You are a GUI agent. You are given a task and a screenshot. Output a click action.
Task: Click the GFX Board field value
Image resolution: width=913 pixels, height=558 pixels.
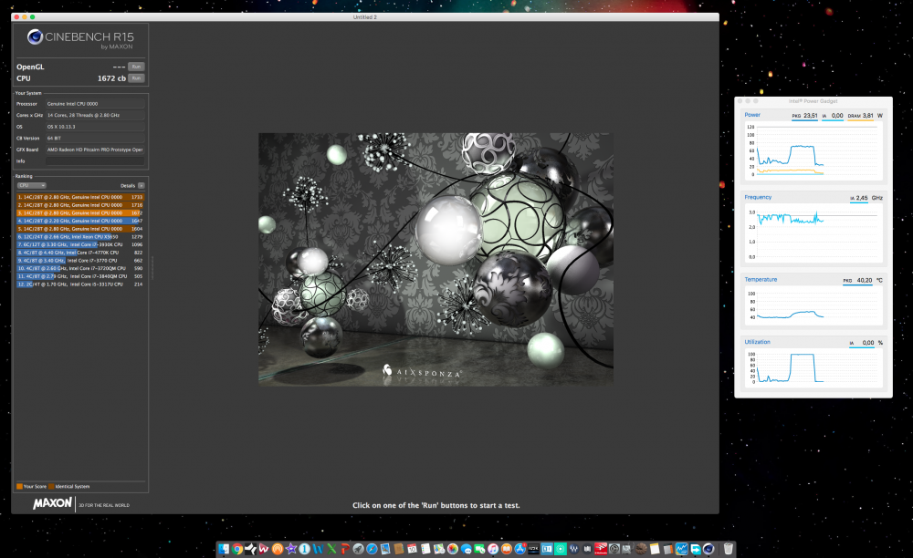(x=95, y=150)
